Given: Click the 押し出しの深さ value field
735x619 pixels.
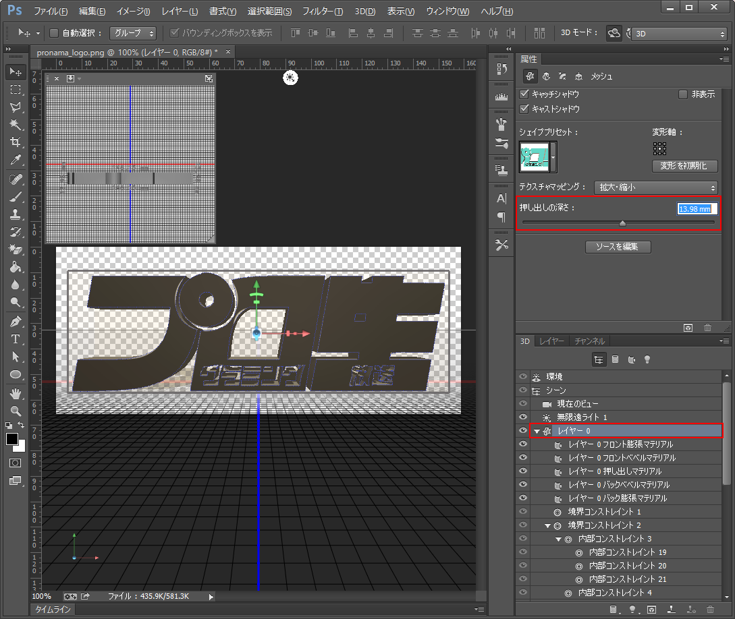Looking at the screenshot, I should (x=695, y=209).
